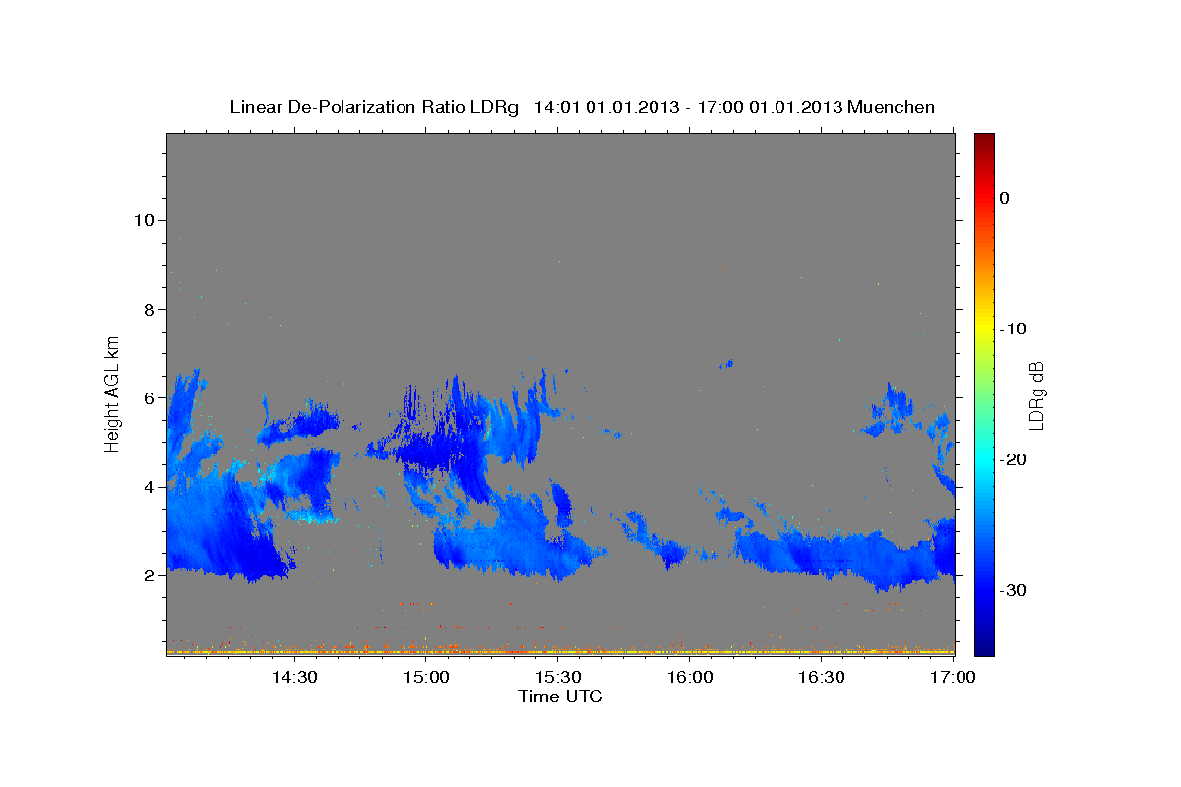
Task: Click the 16:00 time tick label
Action: click(690, 677)
